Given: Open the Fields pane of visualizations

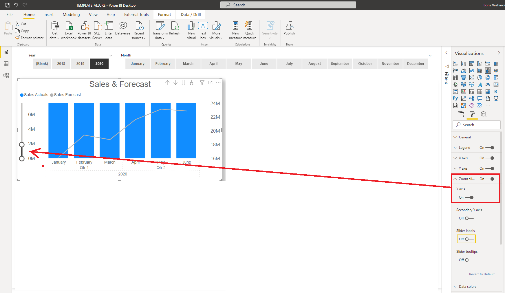Looking at the screenshot, I should [x=461, y=114].
